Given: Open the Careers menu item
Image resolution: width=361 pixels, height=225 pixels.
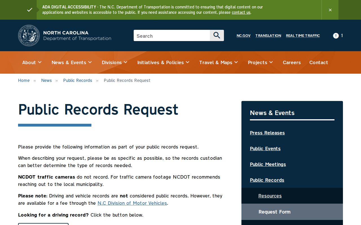Looking at the screenshot, I should point(292,62).
